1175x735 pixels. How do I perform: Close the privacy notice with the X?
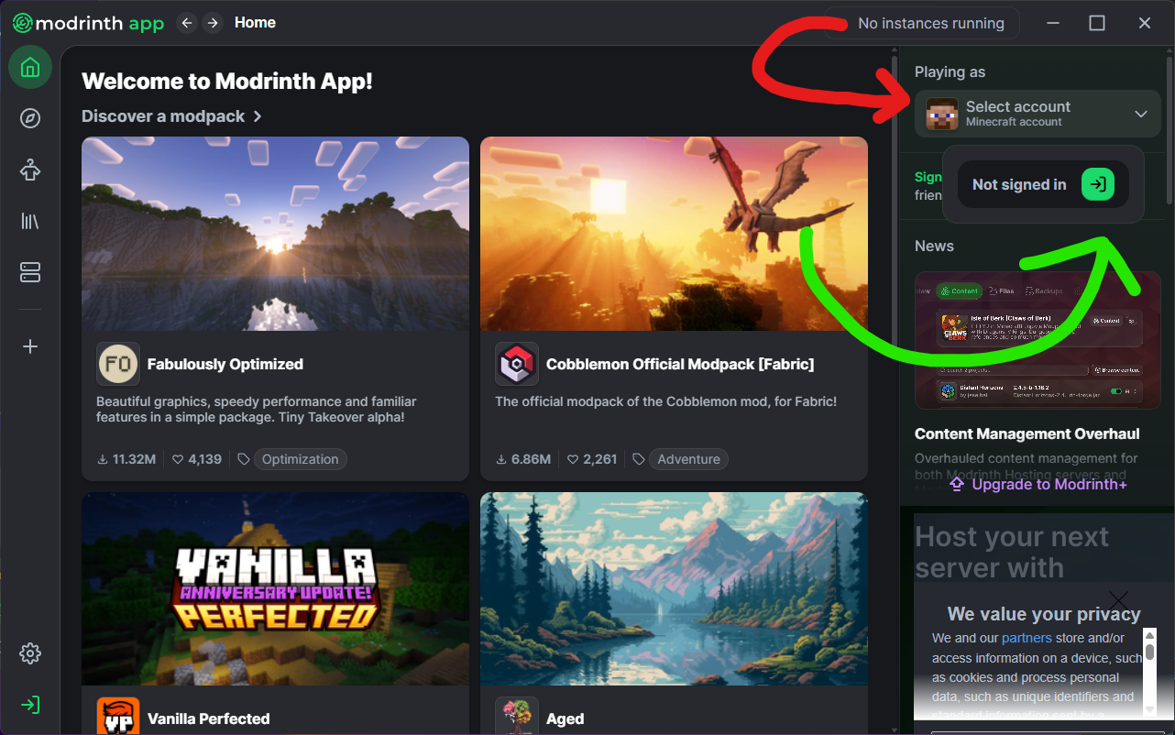pyautogui.click(x=1118, y=601)
